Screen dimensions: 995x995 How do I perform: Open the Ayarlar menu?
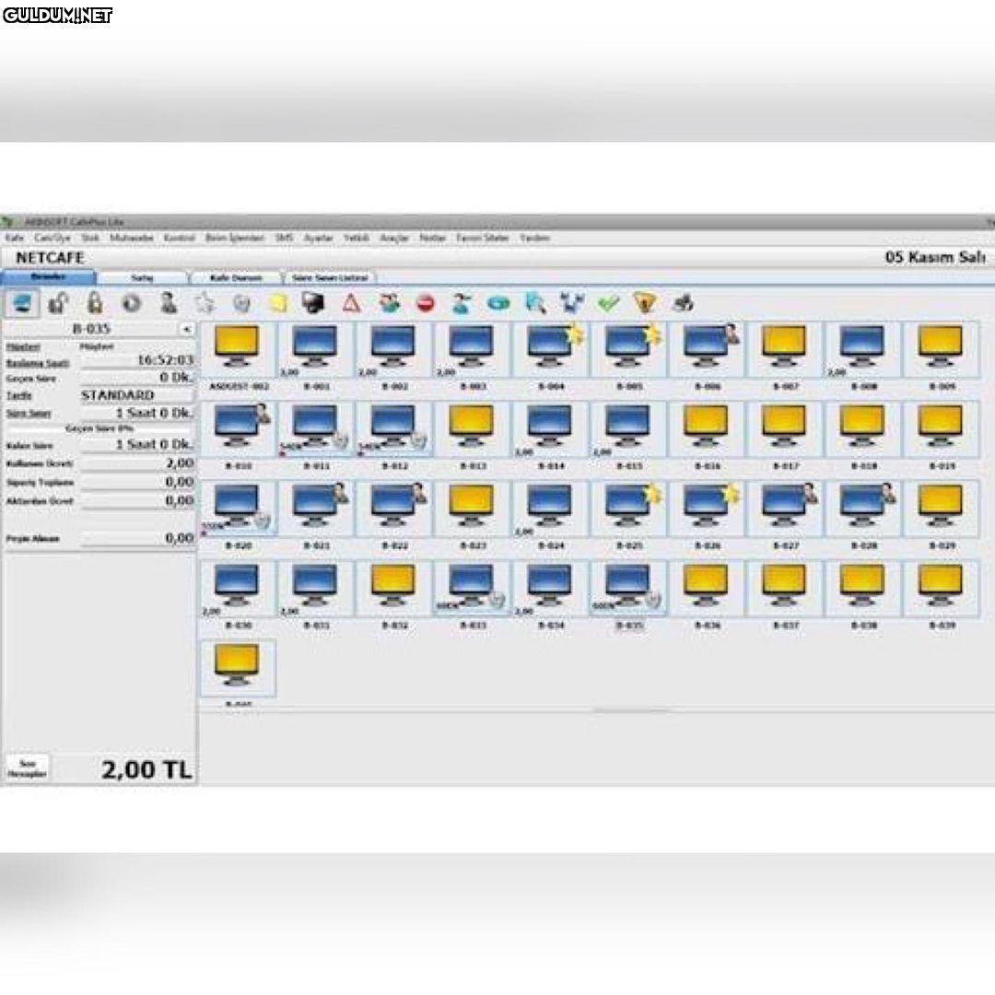318,238
